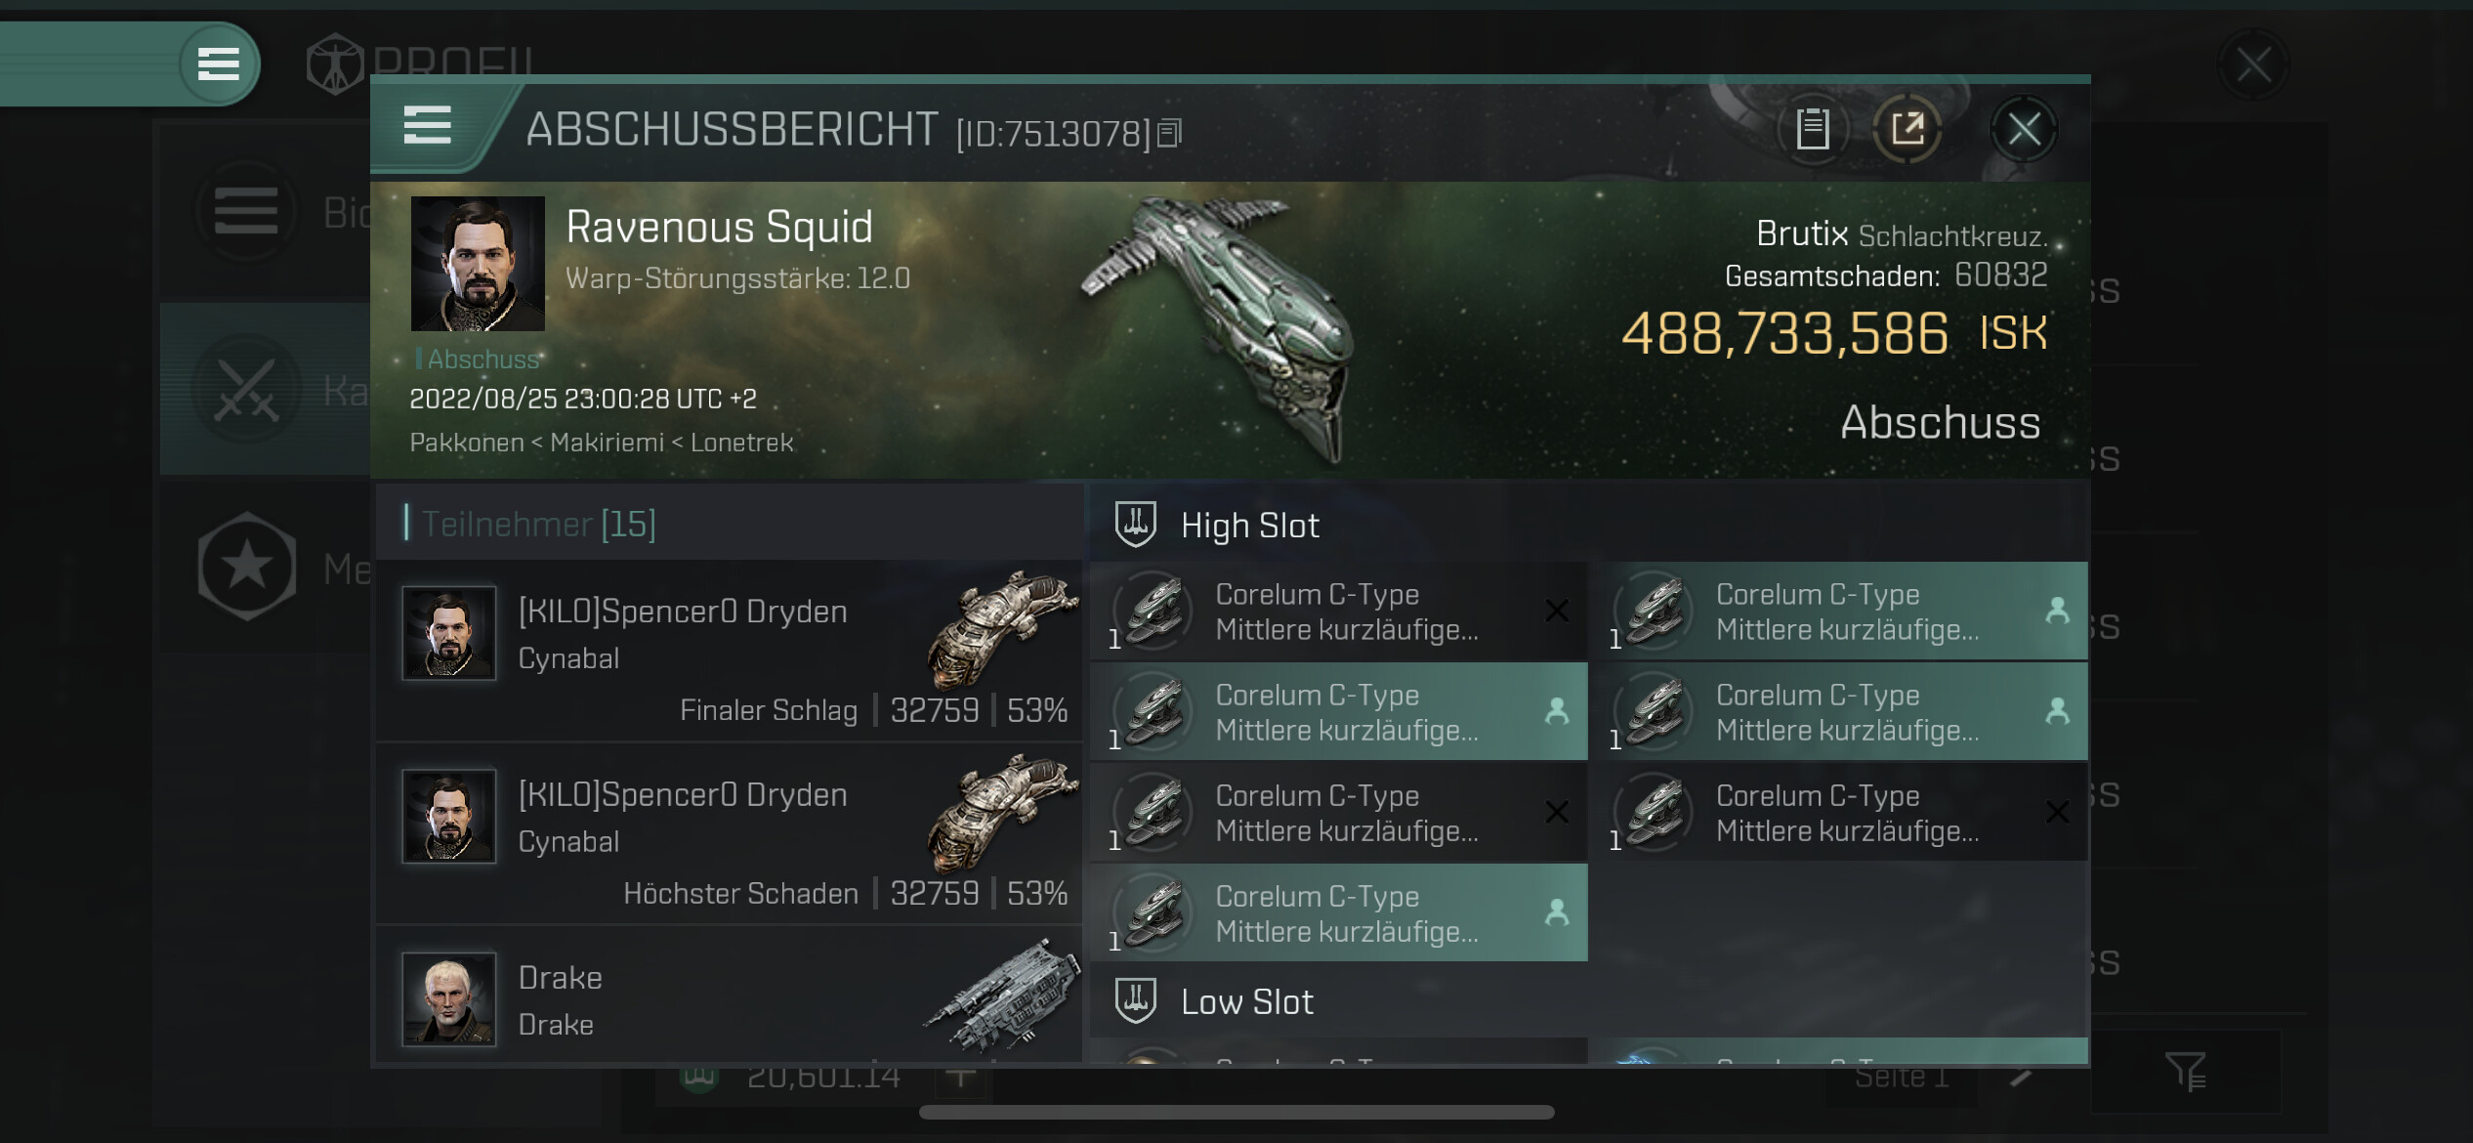
Task: Open SpencerO Dryden's Finaler Schlag entry
Action: [x=729, y=651]
